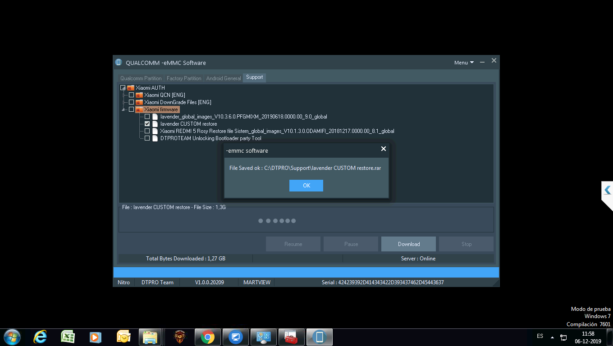The image size is (613, 346).
Task: Select the Xiaomi REDMI 5 Rosy Restore file name
Action: point(277,131)
